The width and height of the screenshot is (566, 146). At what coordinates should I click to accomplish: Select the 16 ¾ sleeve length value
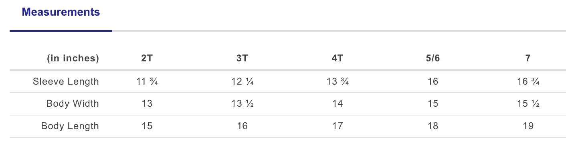coord(528,81)
